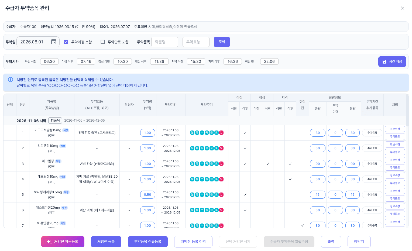Click the 출력 print button
Screen dimensions: 412x251
(331, 242)
